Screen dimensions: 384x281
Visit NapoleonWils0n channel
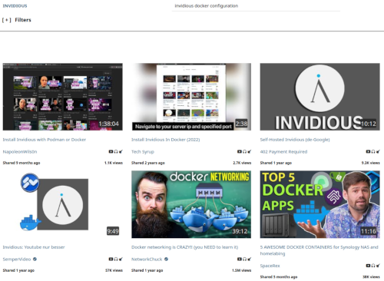(x=20, y=152)
